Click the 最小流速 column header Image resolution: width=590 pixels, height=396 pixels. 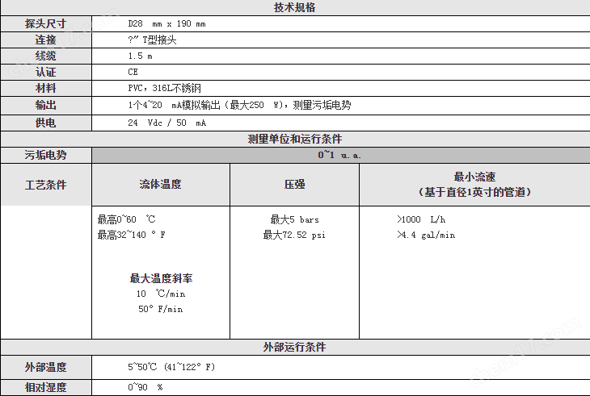[474, 185]
